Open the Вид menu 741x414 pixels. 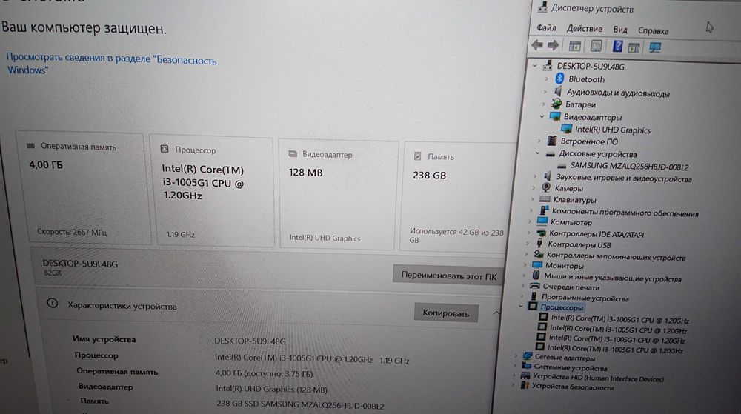pos(620,30)
